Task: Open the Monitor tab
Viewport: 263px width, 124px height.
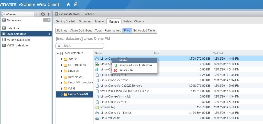Action: pos(100,21)
